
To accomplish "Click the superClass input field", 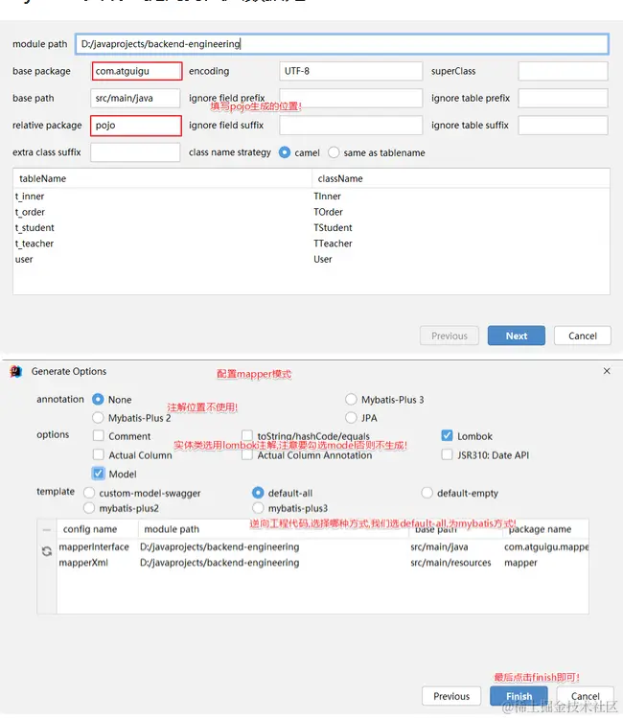I will tap(563, 71).
